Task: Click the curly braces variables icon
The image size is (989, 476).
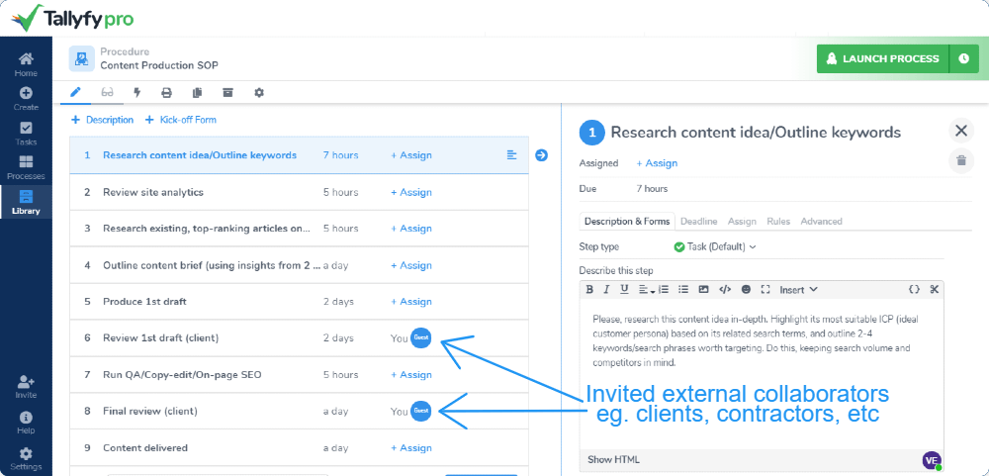Action: [914, 290]
